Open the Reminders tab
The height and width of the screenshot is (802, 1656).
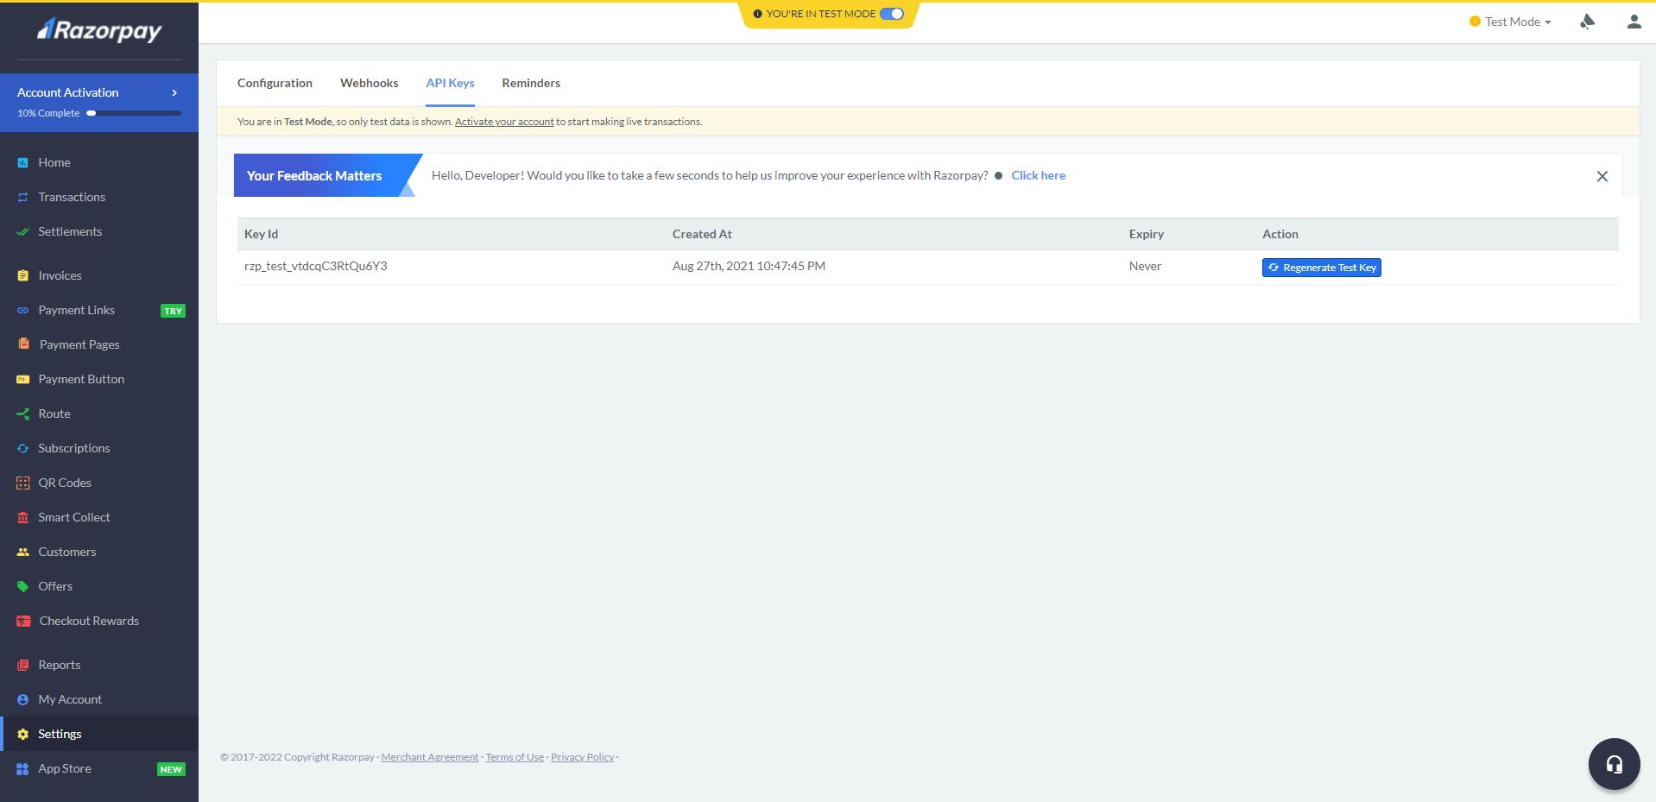tap(531, 83)
